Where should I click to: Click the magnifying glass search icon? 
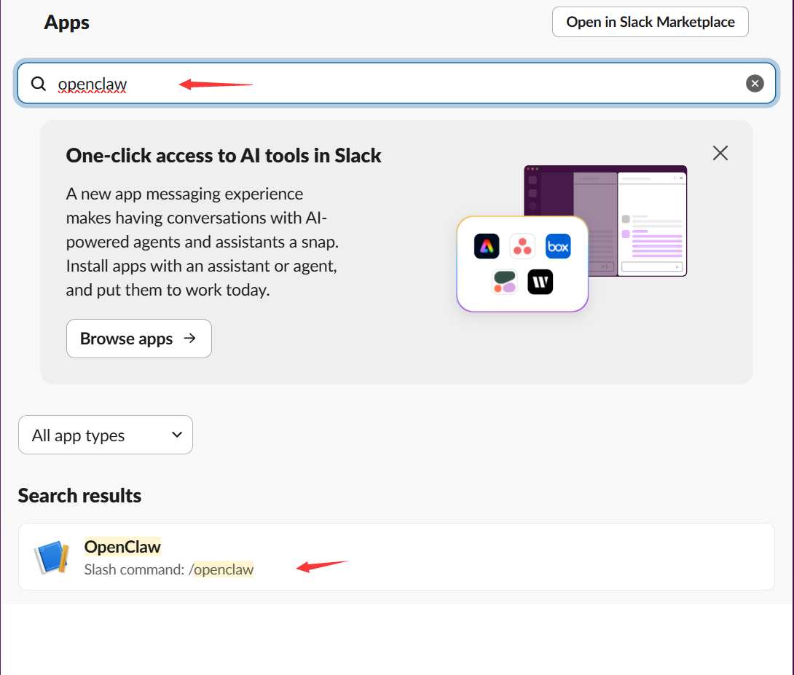39,84
